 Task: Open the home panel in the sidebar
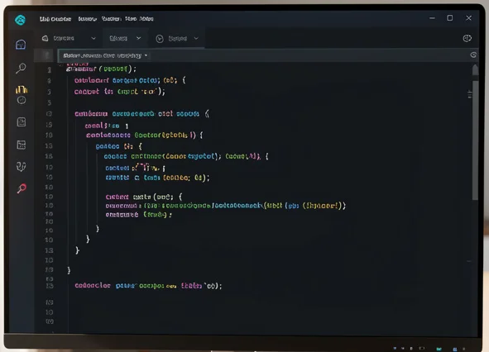click(21, 45)
